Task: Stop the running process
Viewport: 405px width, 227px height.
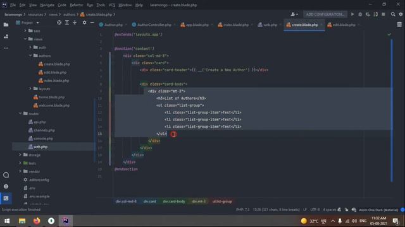Action: click(383, 15)
